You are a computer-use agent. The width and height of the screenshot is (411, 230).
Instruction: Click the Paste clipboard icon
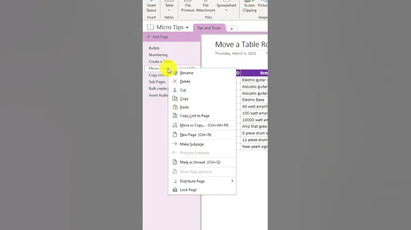175,107
